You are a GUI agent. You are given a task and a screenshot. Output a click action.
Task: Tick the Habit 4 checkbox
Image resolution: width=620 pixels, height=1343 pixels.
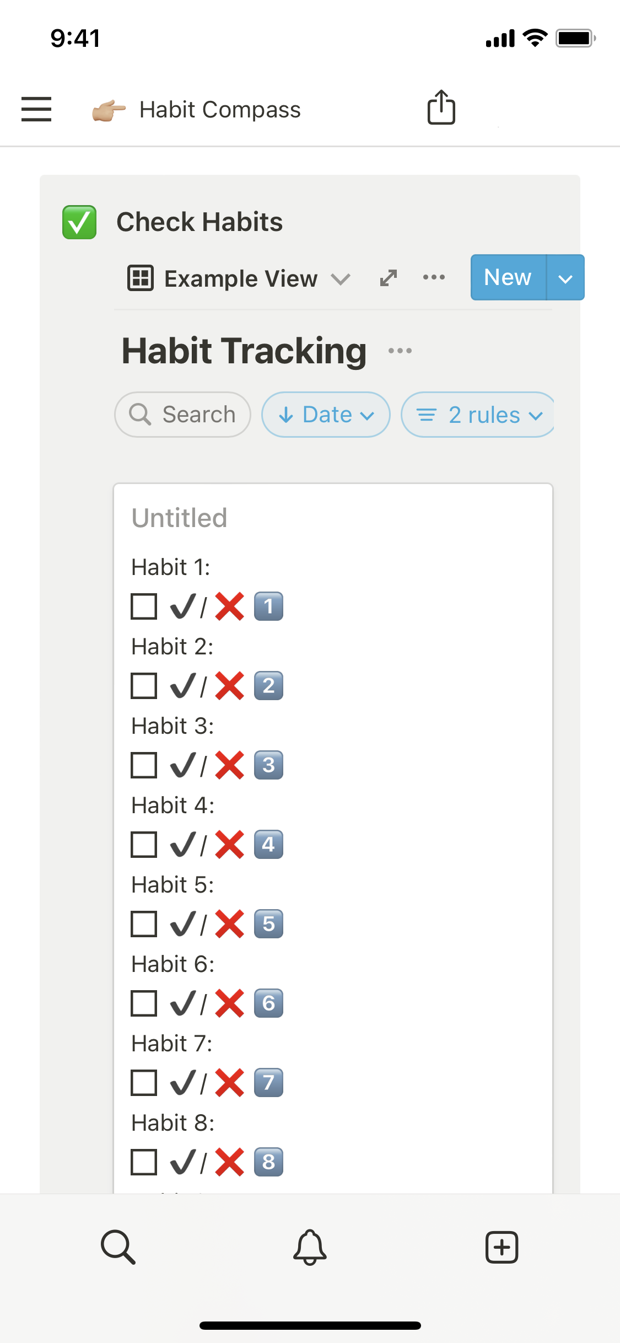pyautogui.click(x=144, y=845)
